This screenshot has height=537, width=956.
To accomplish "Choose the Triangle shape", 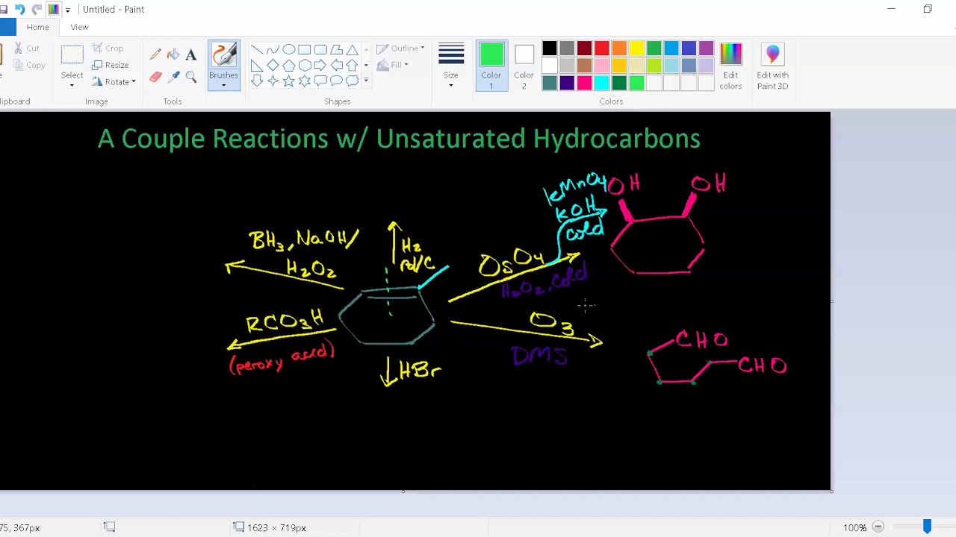I will [x=351, y=49].
